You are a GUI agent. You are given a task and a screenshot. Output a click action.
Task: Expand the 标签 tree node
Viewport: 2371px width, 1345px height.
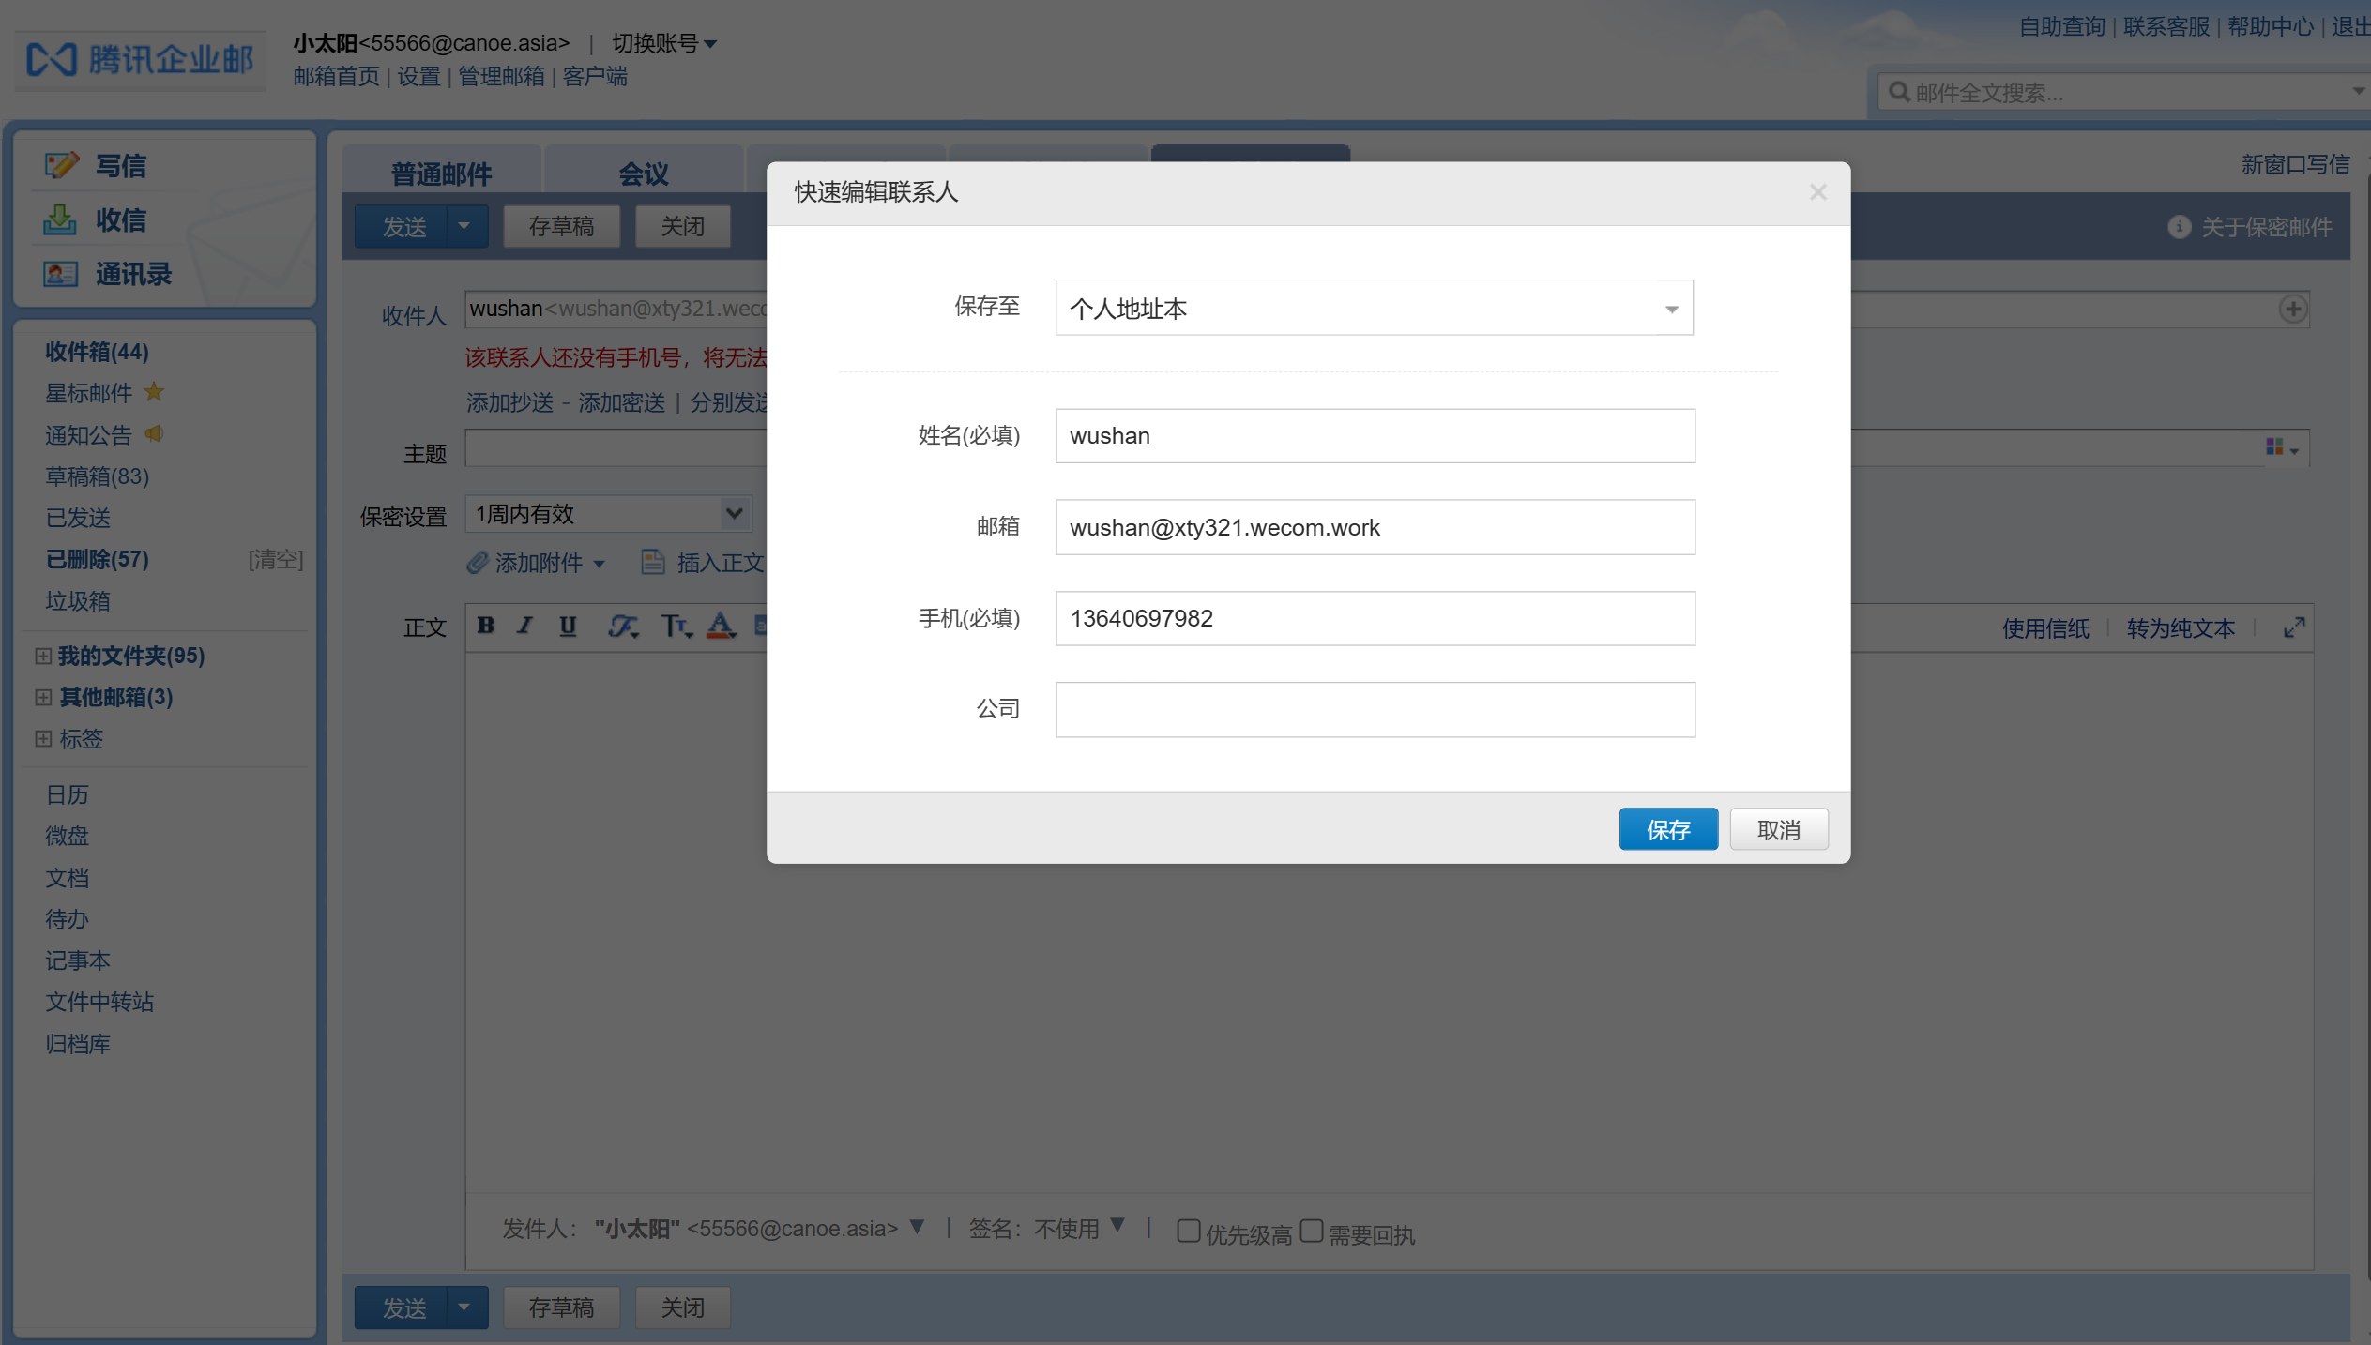tap(43, 738)
